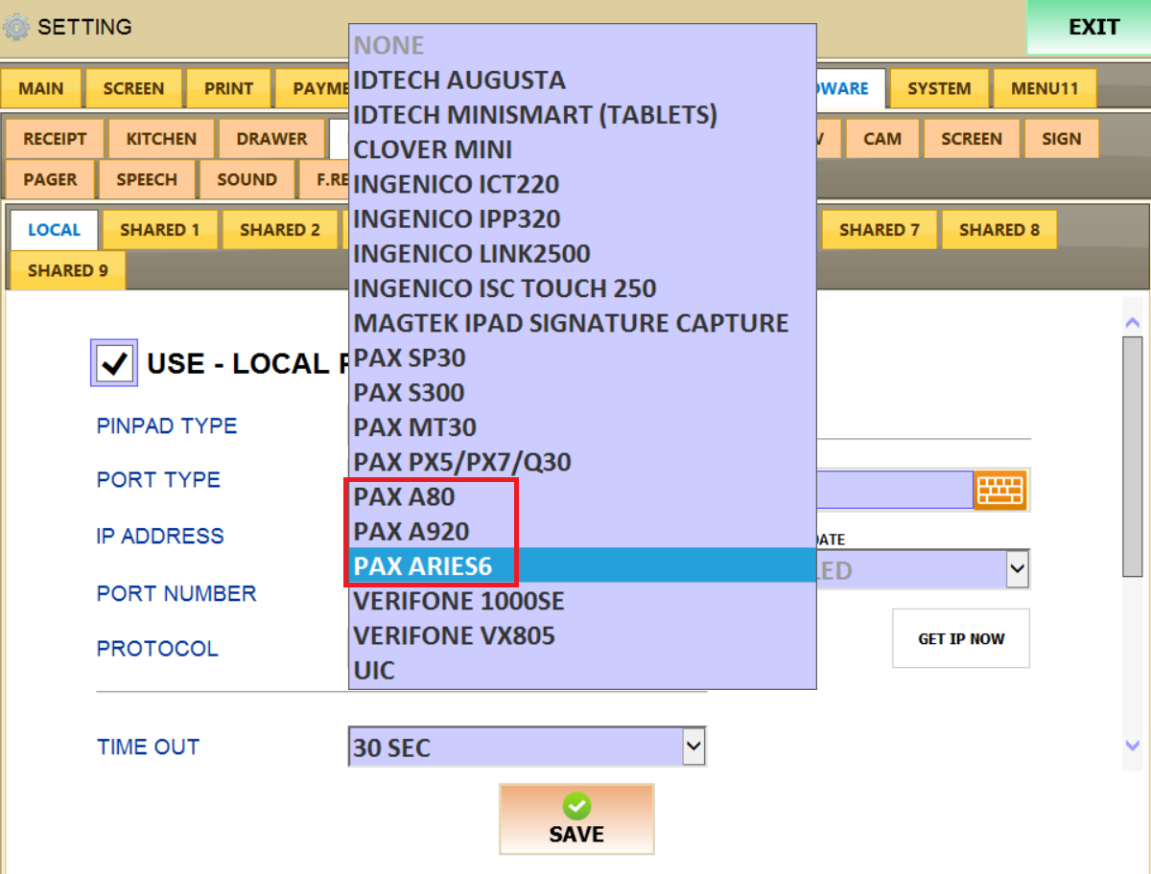
Task: Click the TIME OUT label
Action: click(x=149, y=747)
